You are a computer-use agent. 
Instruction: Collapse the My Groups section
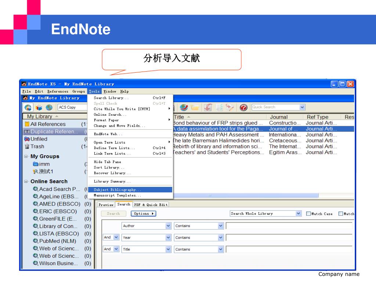point(26,156)
